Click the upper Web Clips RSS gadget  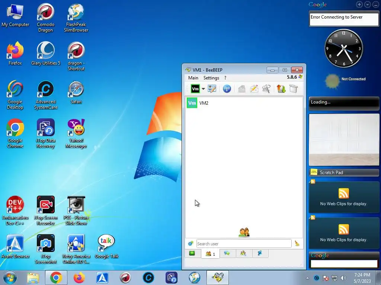(344, 197)
